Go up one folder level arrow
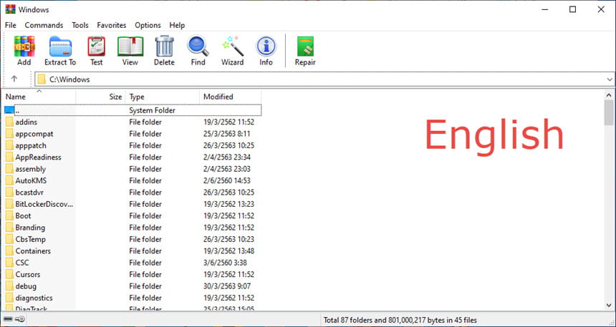The image size is (616, 327). click(x=14, y=79)
